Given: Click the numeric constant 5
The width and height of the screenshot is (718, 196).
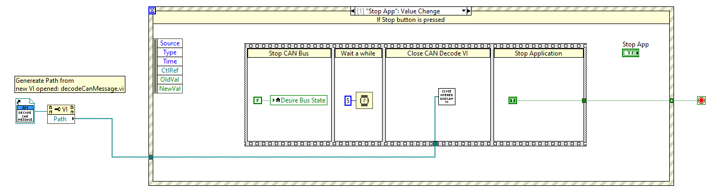Looking at the screenshot, I should click(348, 100).
